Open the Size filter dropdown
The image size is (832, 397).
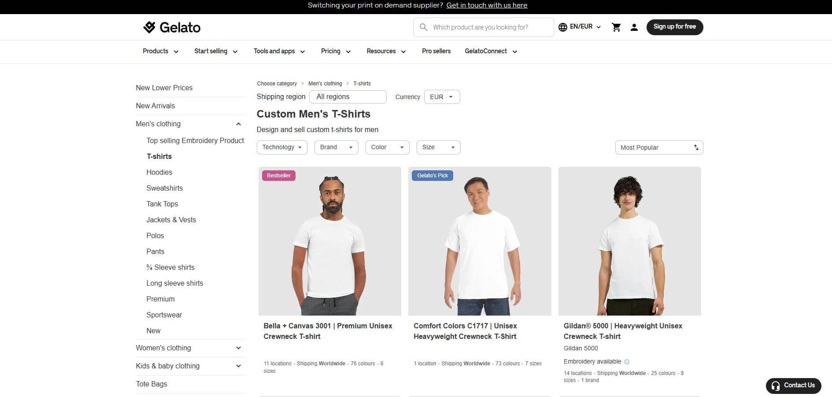pos(438,147)
